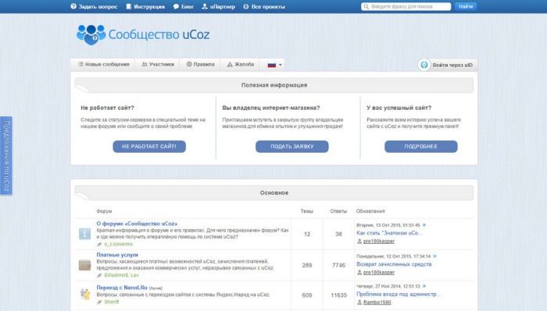Click the Russian flag language icon
The height and width of the screenshot is (311, 547).
(x=272, y=65)
